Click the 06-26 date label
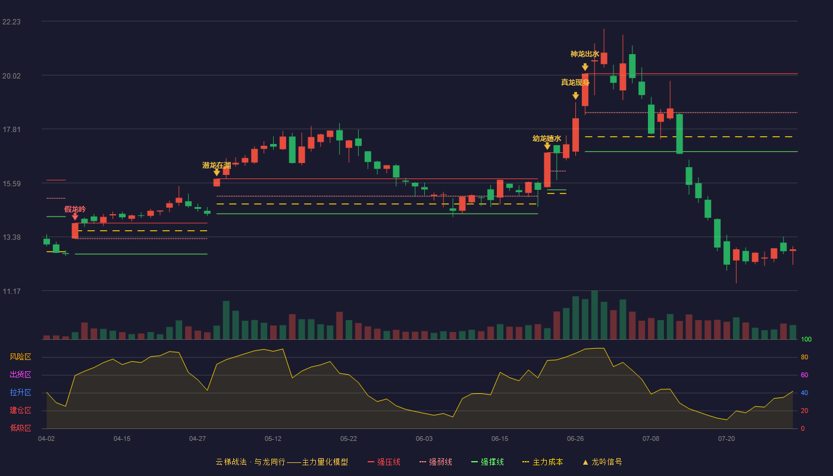833x476 pixels. click(x=575, y=439)
